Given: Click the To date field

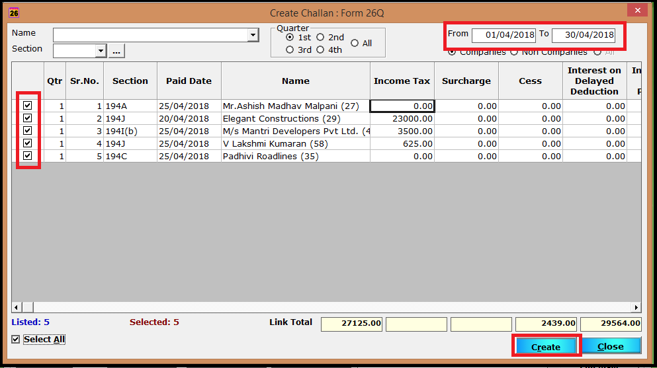Looking at the screenshot, I should click(584, 35).
